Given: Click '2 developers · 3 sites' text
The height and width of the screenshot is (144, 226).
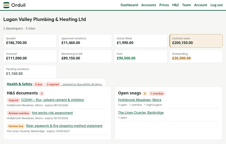Looking at the screenshot, I should pyautogui.click(x=19, y=28).
